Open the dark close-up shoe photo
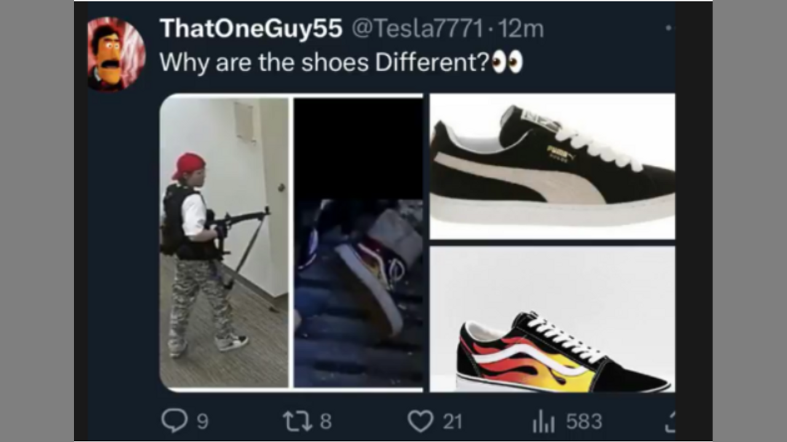The width and height of the screenshot is (787, 442). (358, 242)
